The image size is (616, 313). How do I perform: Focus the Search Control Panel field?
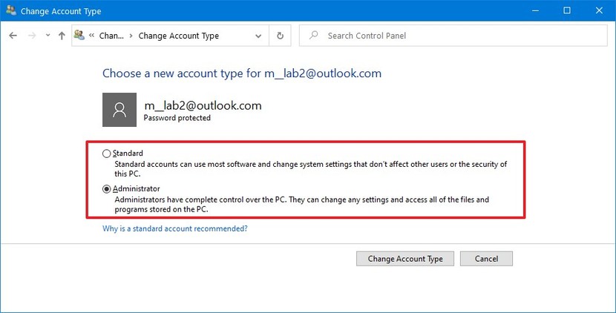pos(453,36)
